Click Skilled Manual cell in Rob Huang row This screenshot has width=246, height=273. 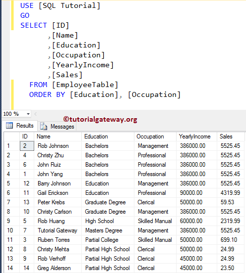point(155,221)
